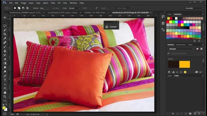The image size is (207, 116).
Task: Open the Swatches panel flyout menu
Action: (203, 14)
